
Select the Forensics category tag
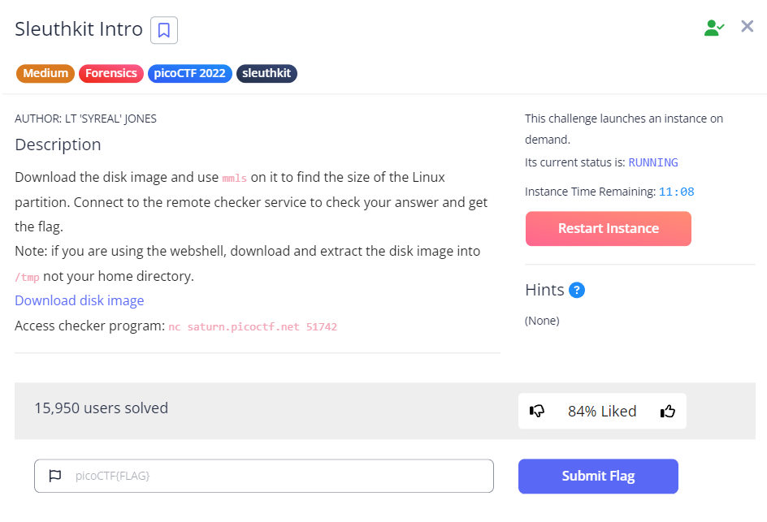111,73
